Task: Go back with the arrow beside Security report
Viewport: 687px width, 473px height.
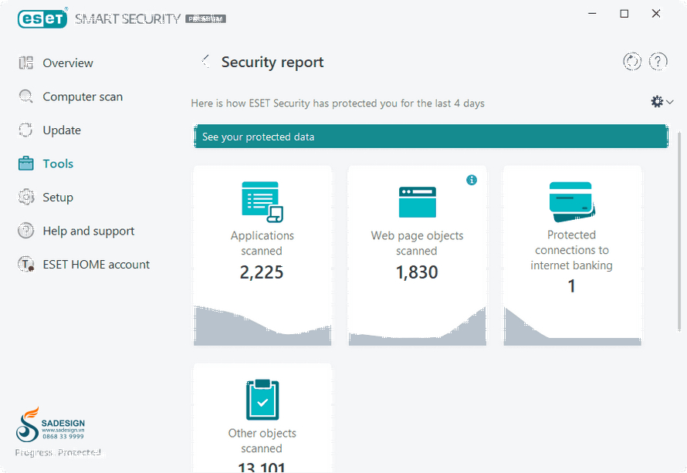Action: tap(205, 61)
